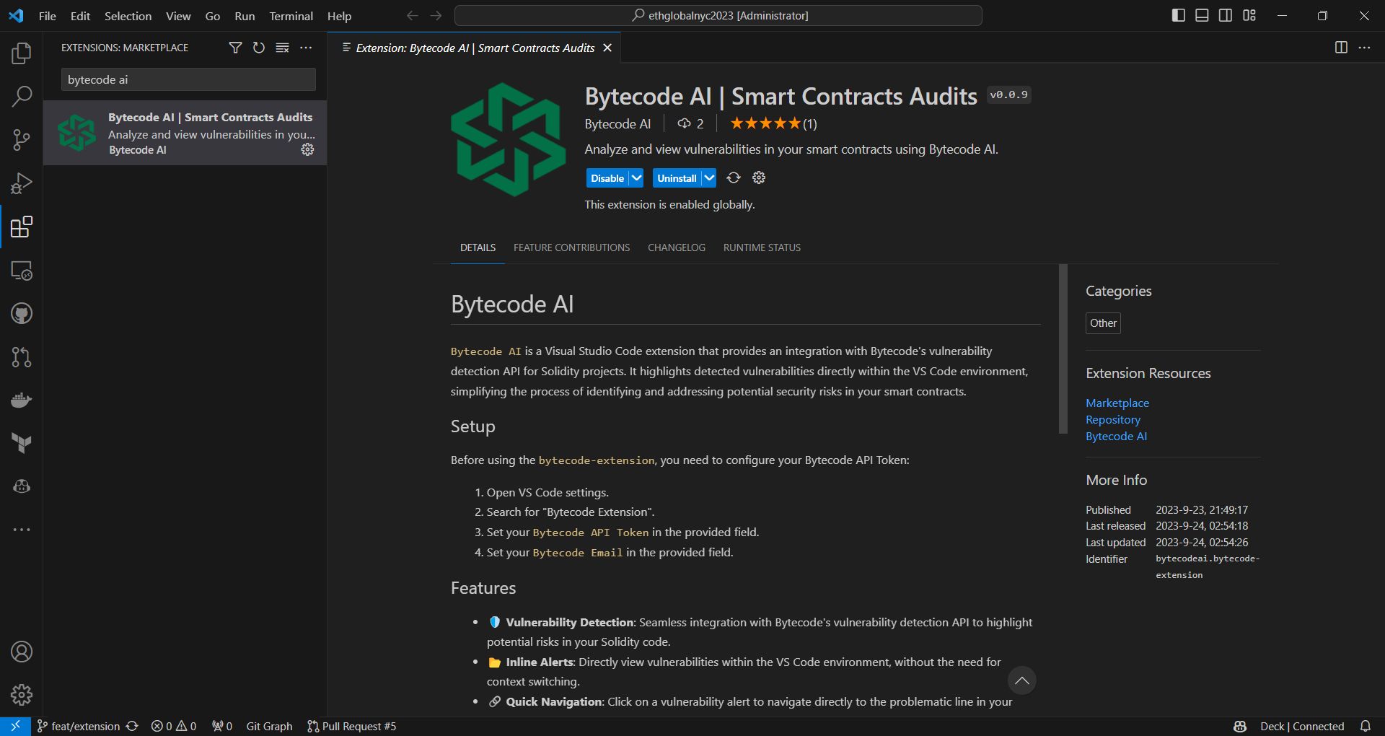The image size is (1385, 736).
Task: Open the Manage gear in activity bar
Action: point(22,695)
